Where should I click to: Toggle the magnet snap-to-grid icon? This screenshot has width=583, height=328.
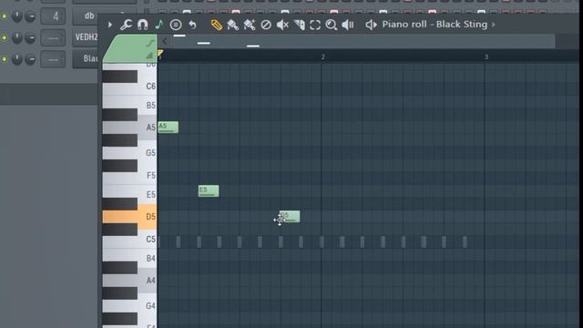coord(142,25)
